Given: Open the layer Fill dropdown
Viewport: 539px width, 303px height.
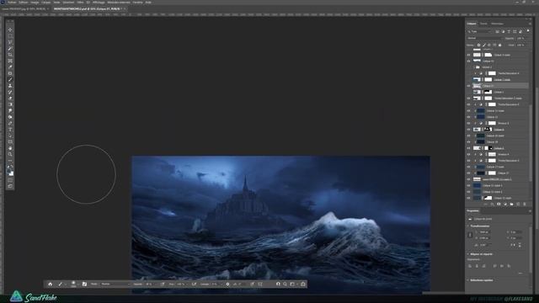Looking at the screenshot, I should [x=520, y=45].
